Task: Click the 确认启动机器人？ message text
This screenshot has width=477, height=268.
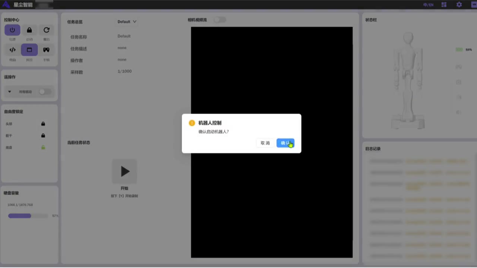Action: click(x=214, y=132)
